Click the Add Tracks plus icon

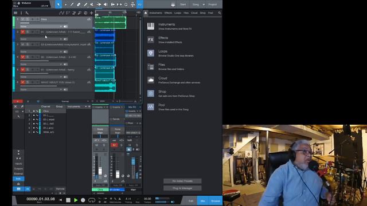pos(91,13)
